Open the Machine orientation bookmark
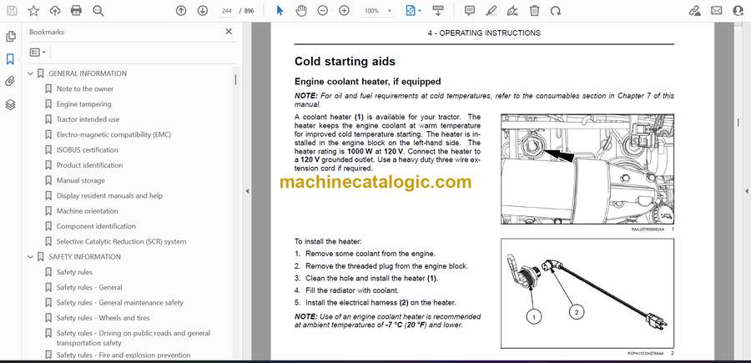 click(87, 211)
